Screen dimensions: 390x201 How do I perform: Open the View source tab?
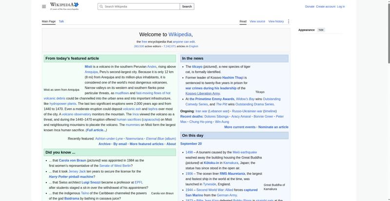257,21
